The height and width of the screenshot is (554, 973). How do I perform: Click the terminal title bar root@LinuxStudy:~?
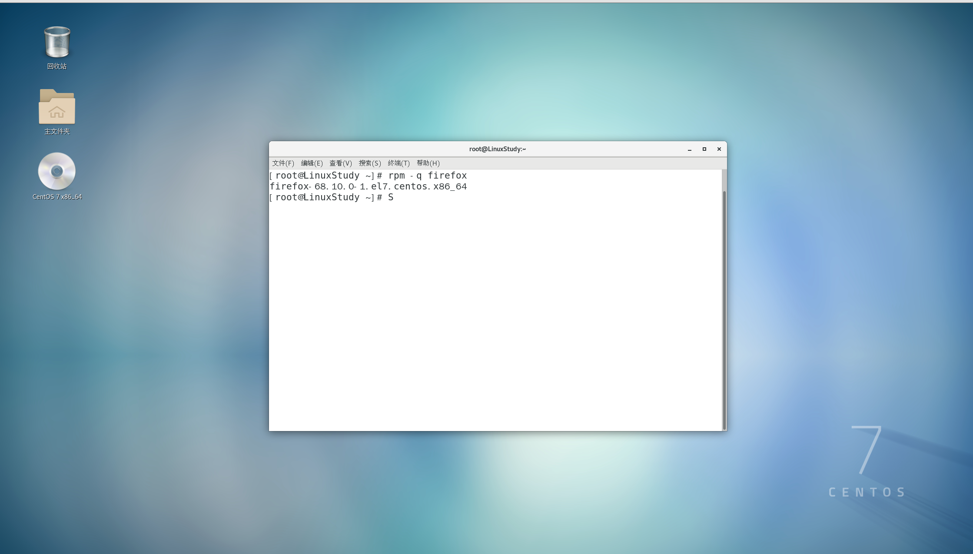498,149
